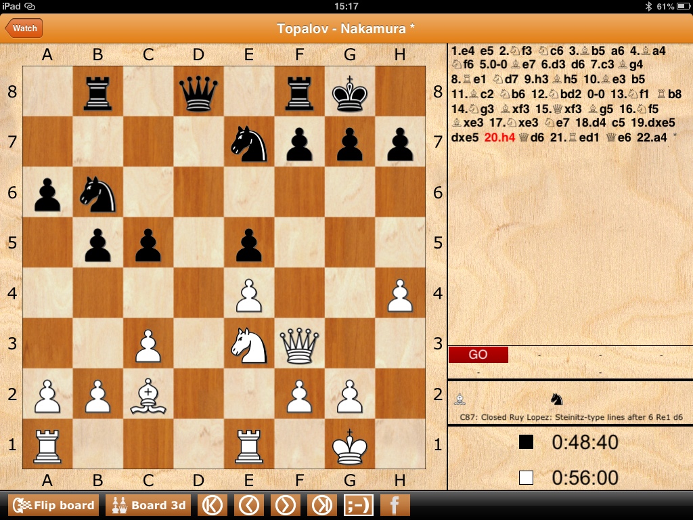Jump to last move of game
Screen dimensions: 693x520
point(322,505)
